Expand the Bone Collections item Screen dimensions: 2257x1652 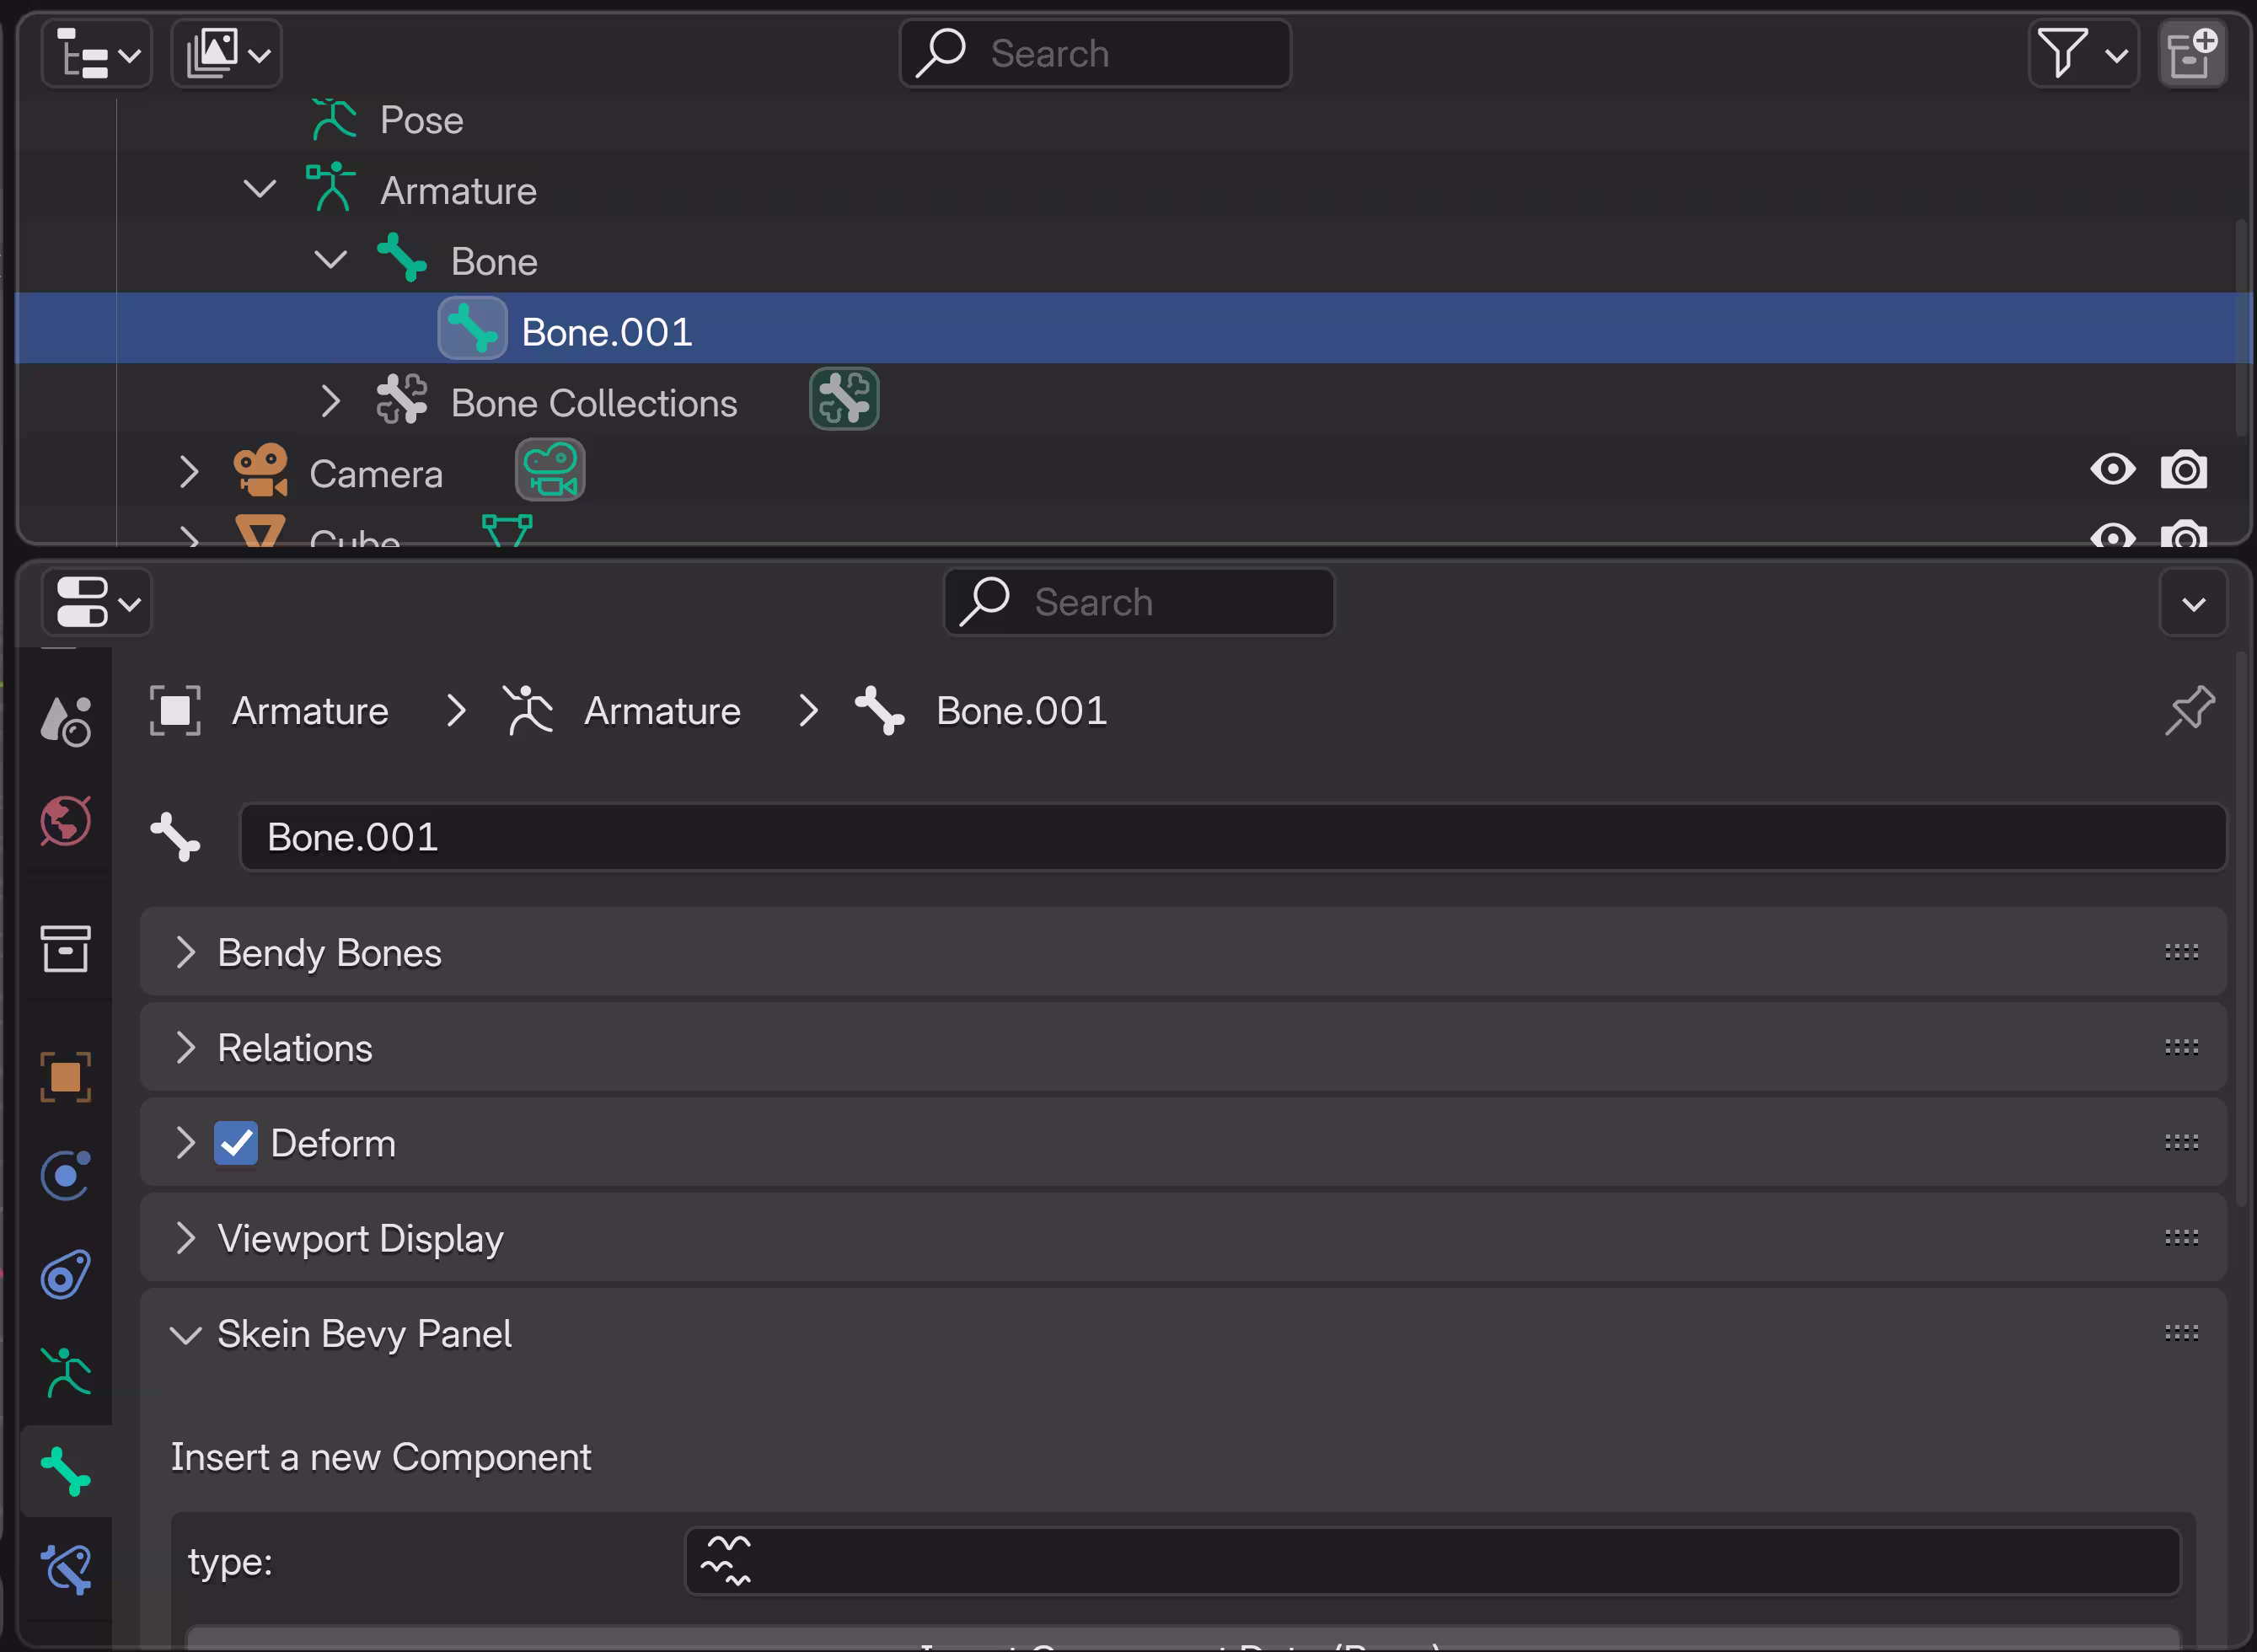pos(330,402)
